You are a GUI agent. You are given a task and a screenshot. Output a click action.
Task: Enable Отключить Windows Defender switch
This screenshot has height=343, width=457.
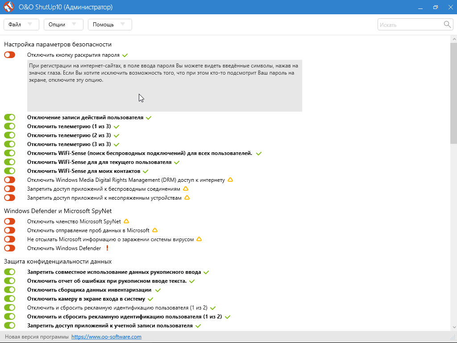(10, 248)
